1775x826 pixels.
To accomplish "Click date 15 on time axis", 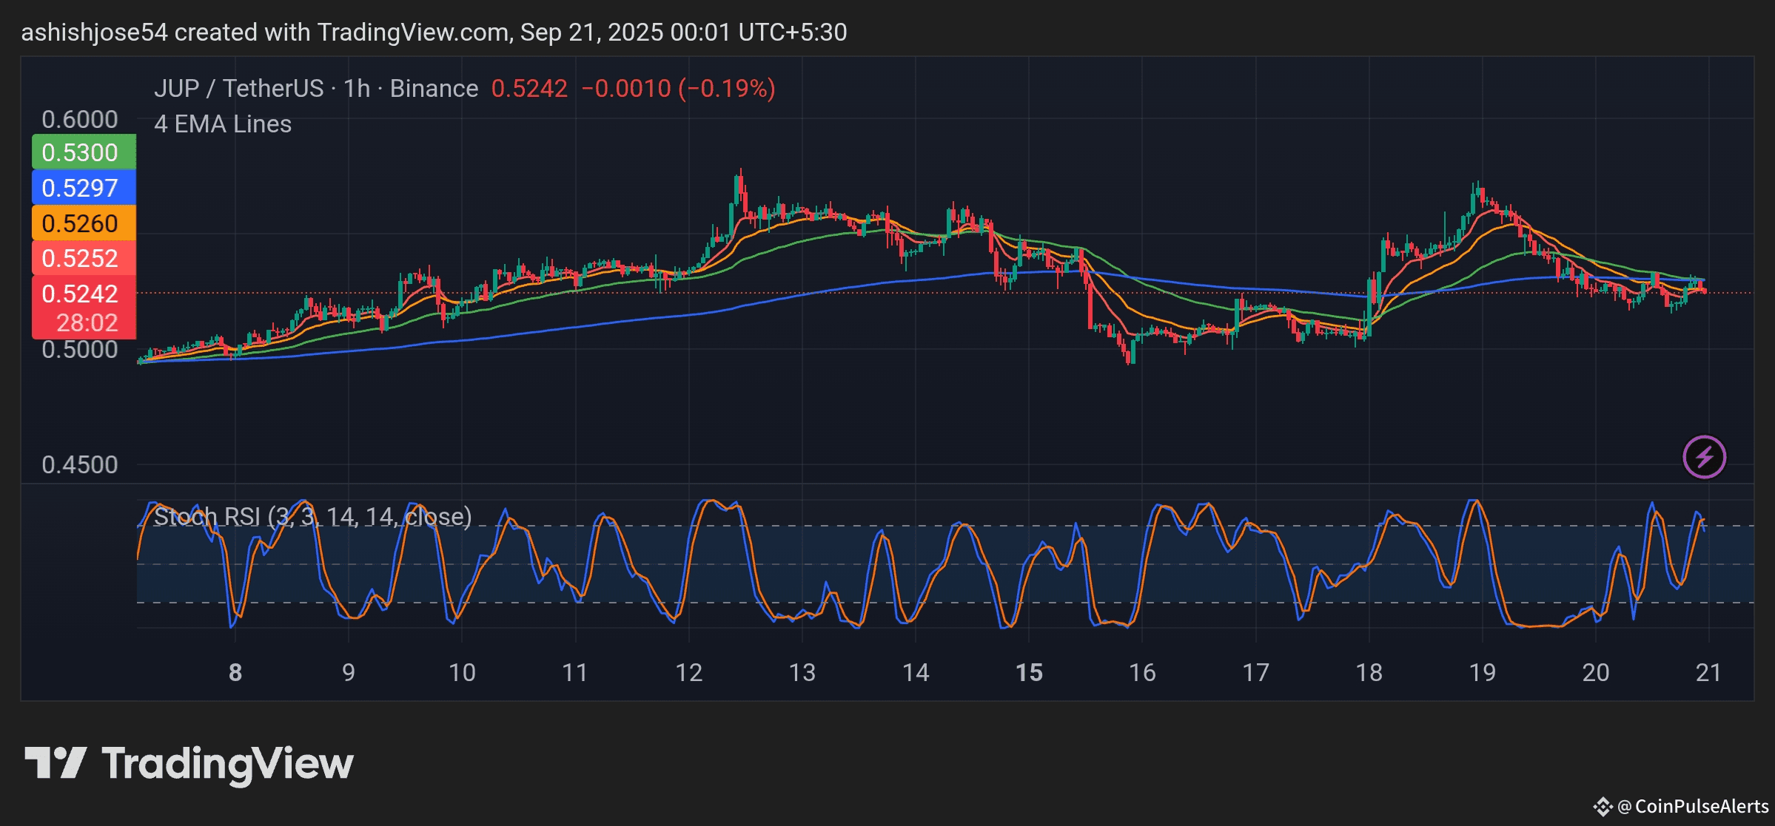I will click(1029, 672).
